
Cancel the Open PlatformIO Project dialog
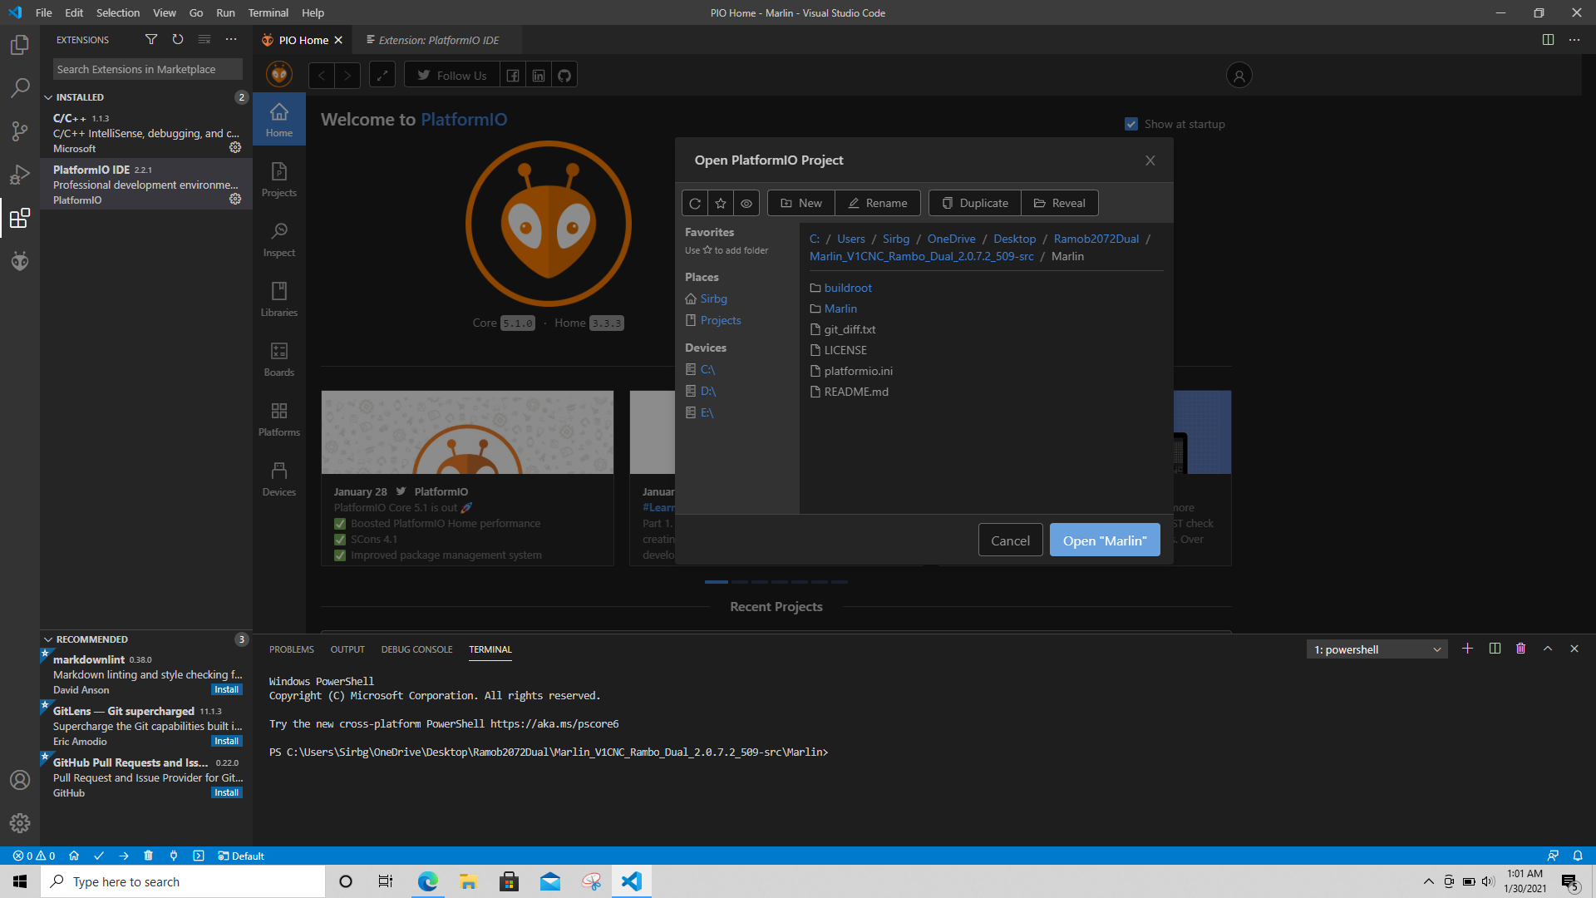[x=1010, y=540]
